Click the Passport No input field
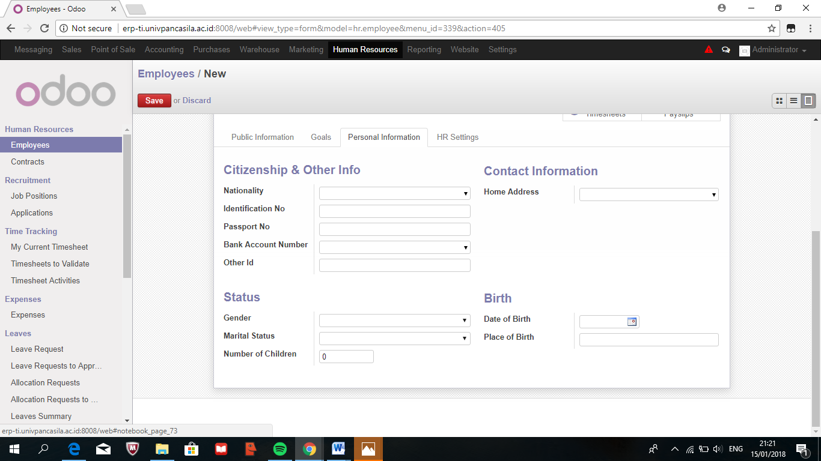 tap(394, 229)
